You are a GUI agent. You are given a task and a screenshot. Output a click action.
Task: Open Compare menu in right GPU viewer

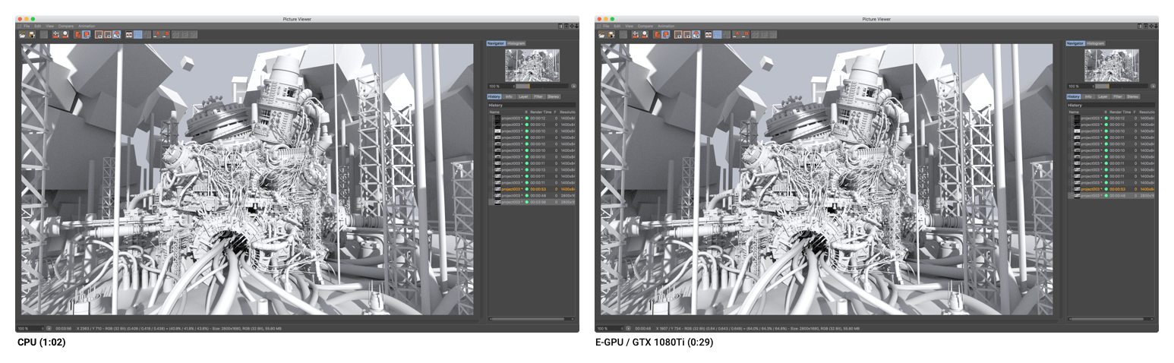(645, 26)
